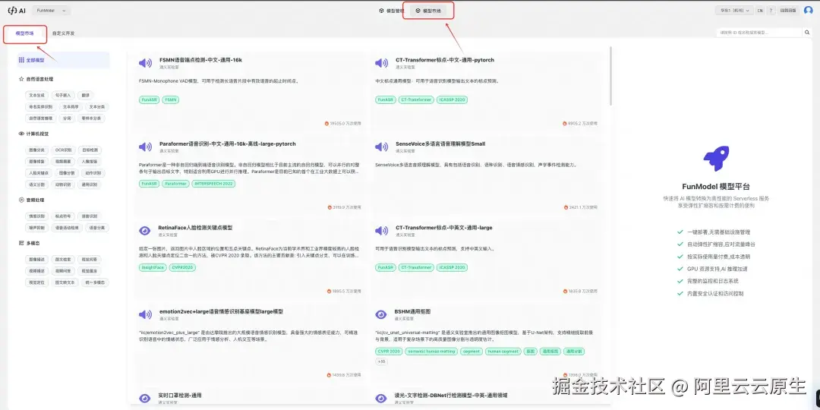Click the 自然语言处理 section heading
The image size is (820, 410).
[x=39, y=80]
